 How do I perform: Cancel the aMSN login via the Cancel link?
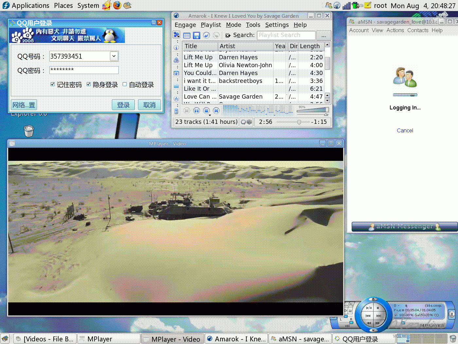tap(405, 130)
